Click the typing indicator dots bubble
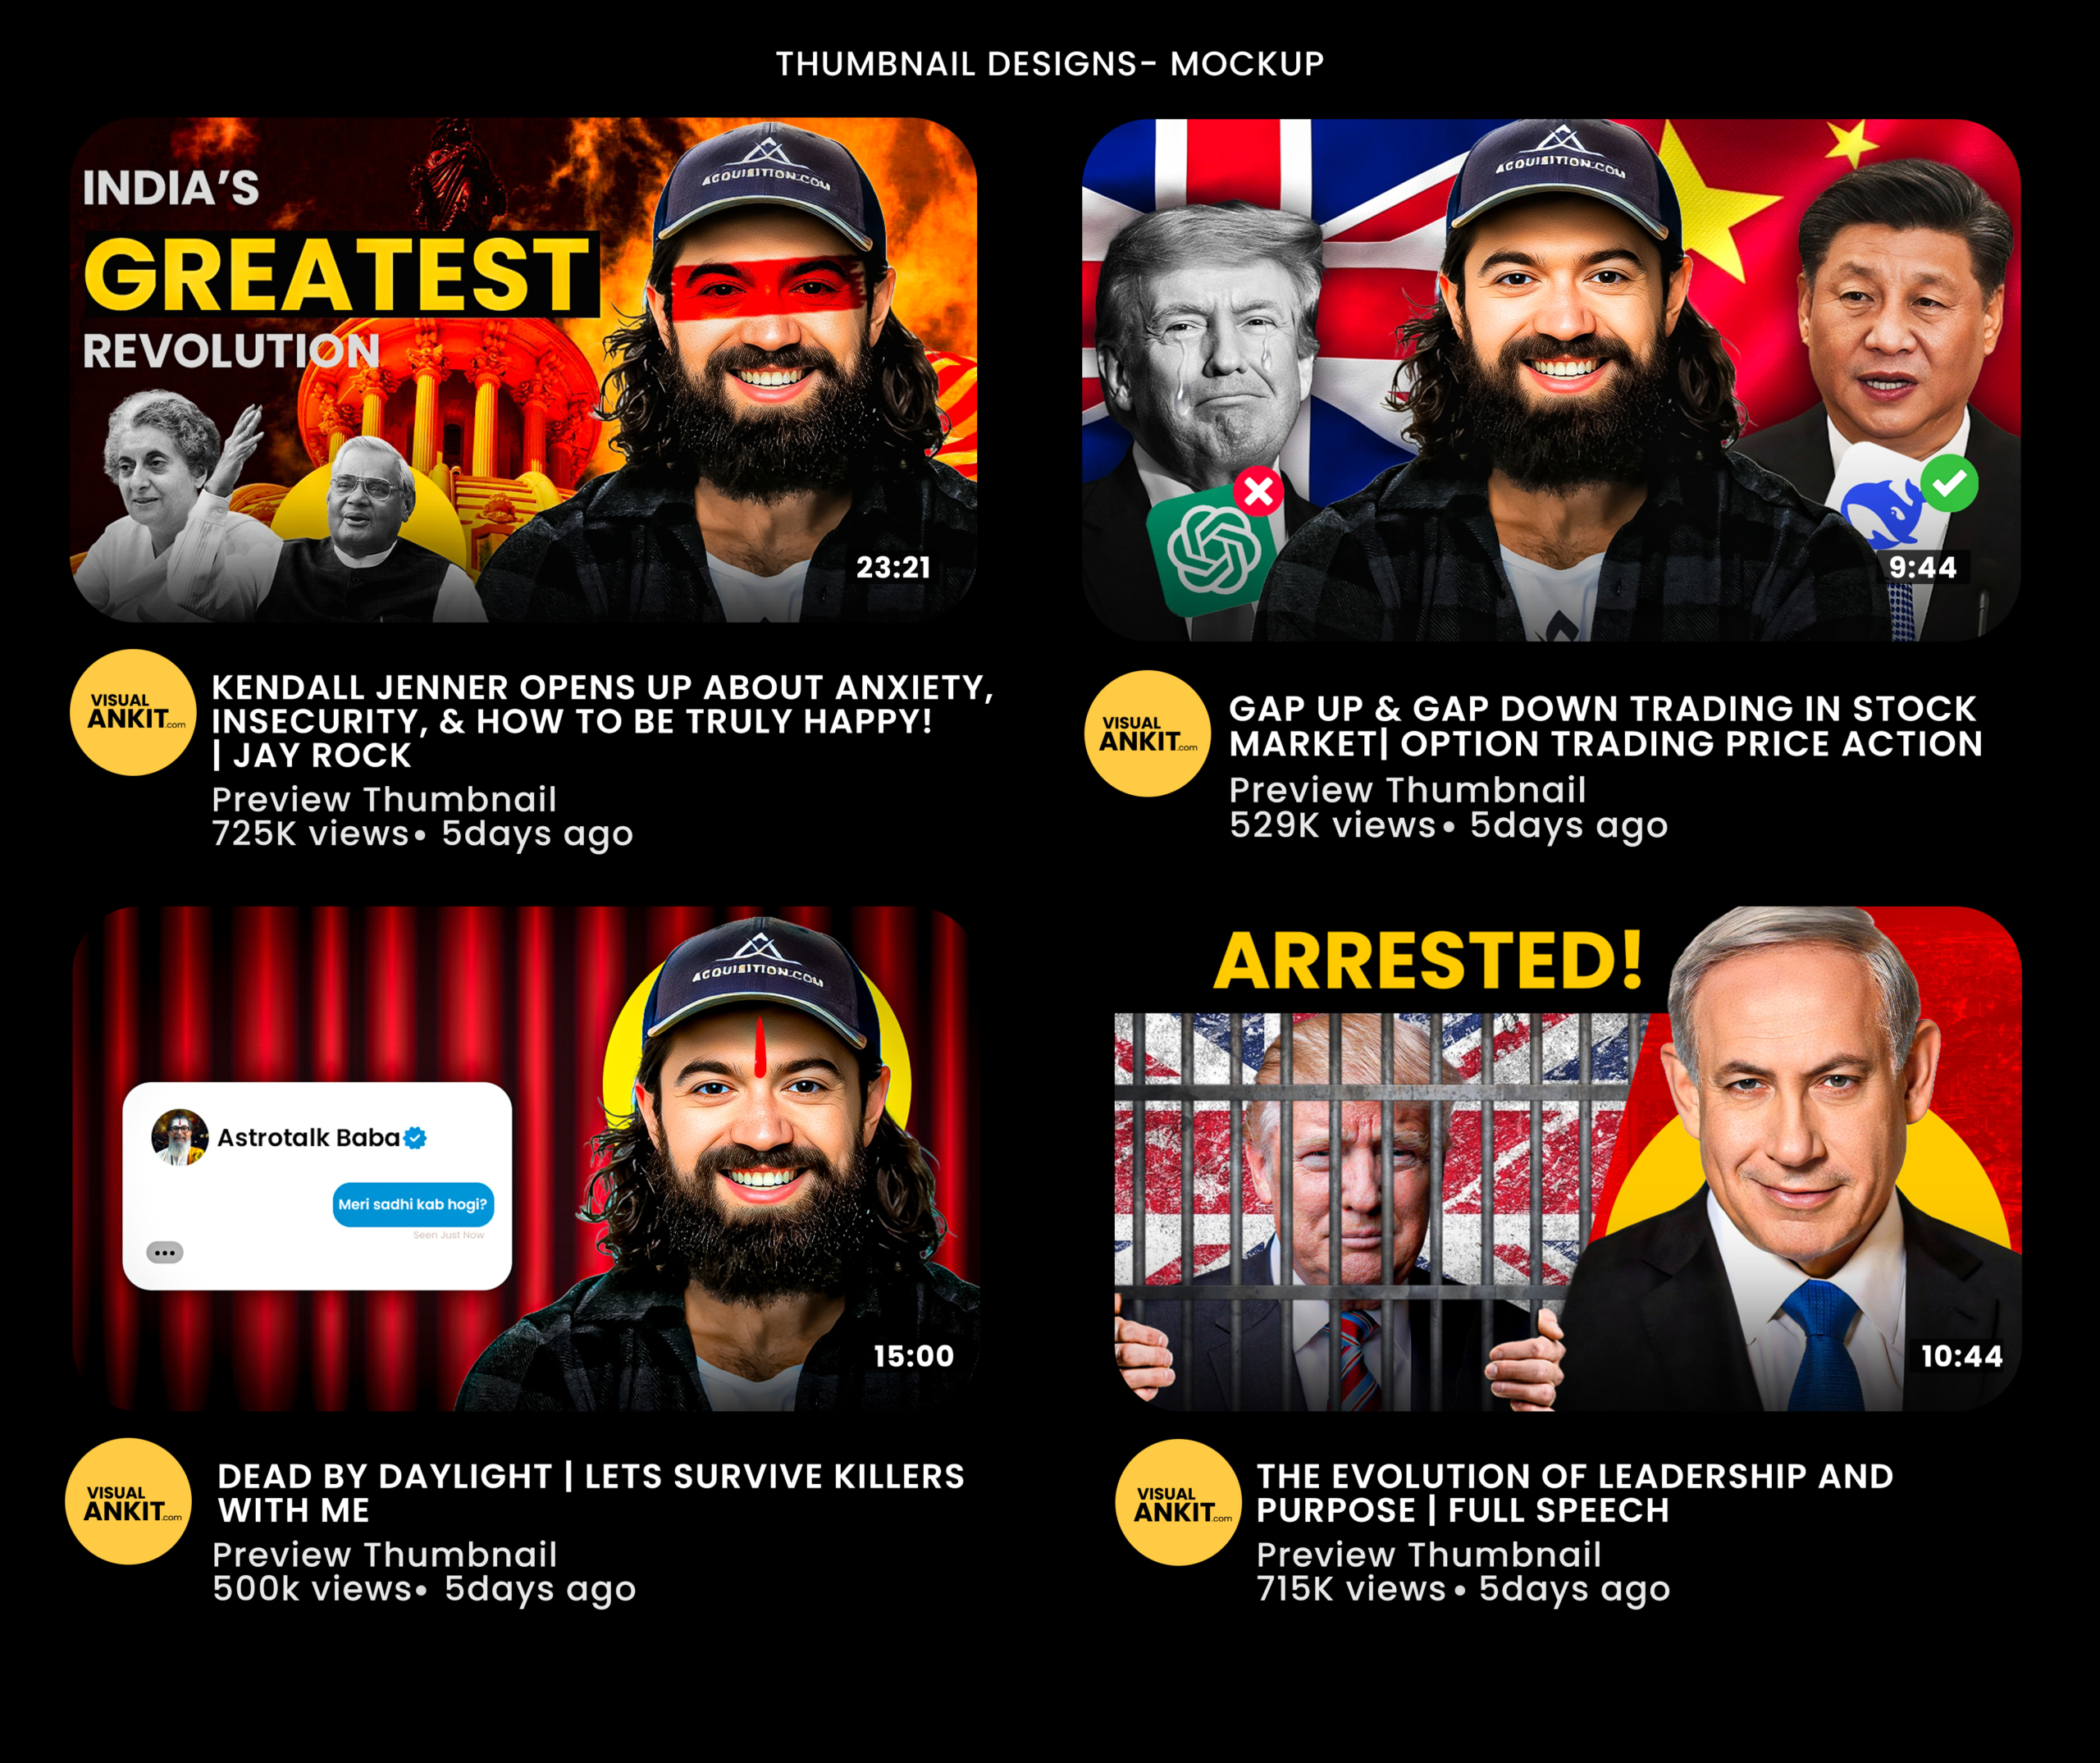This screenshot has width=2100, height=1763. [x=165, y=1252]
